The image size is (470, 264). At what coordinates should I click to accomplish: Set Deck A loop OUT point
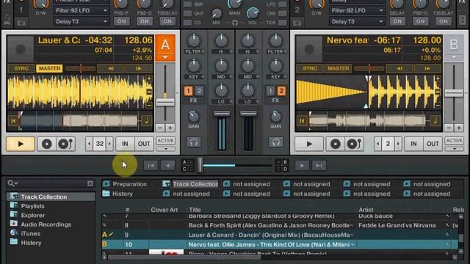144,144
